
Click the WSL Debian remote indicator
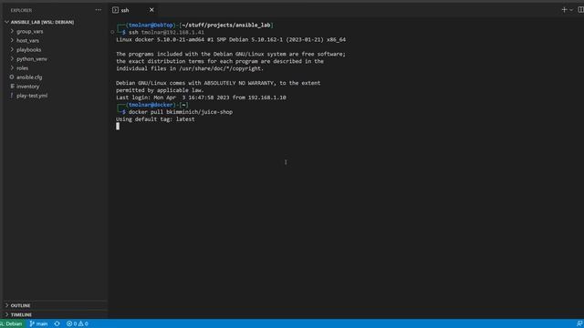12,323
